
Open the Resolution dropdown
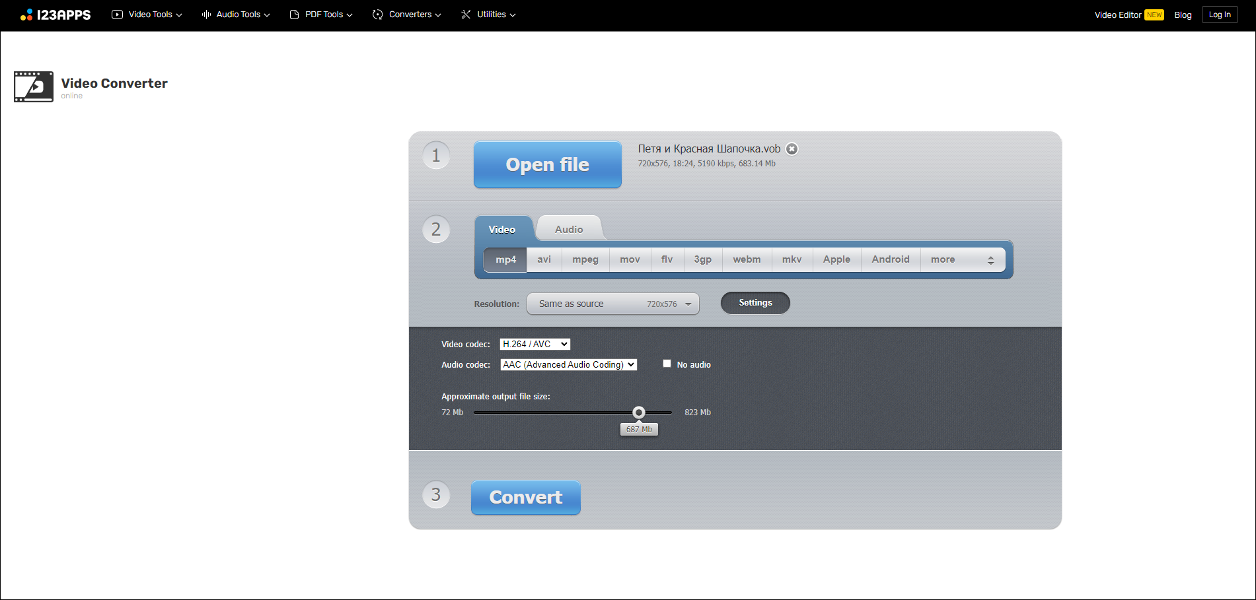tap(613, 304)
